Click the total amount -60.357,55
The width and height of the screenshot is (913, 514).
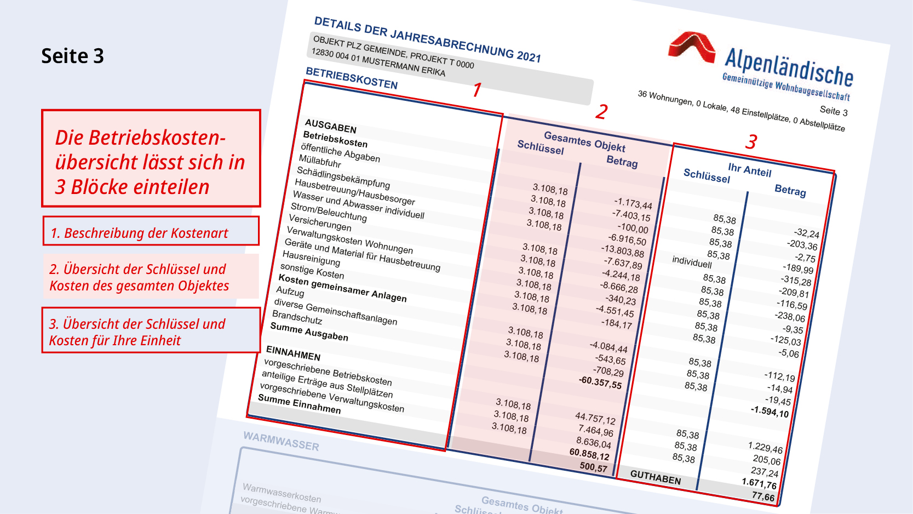(x=600, y=382)
